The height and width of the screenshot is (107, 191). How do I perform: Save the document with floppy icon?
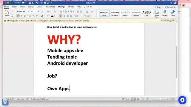pos(33,3)
